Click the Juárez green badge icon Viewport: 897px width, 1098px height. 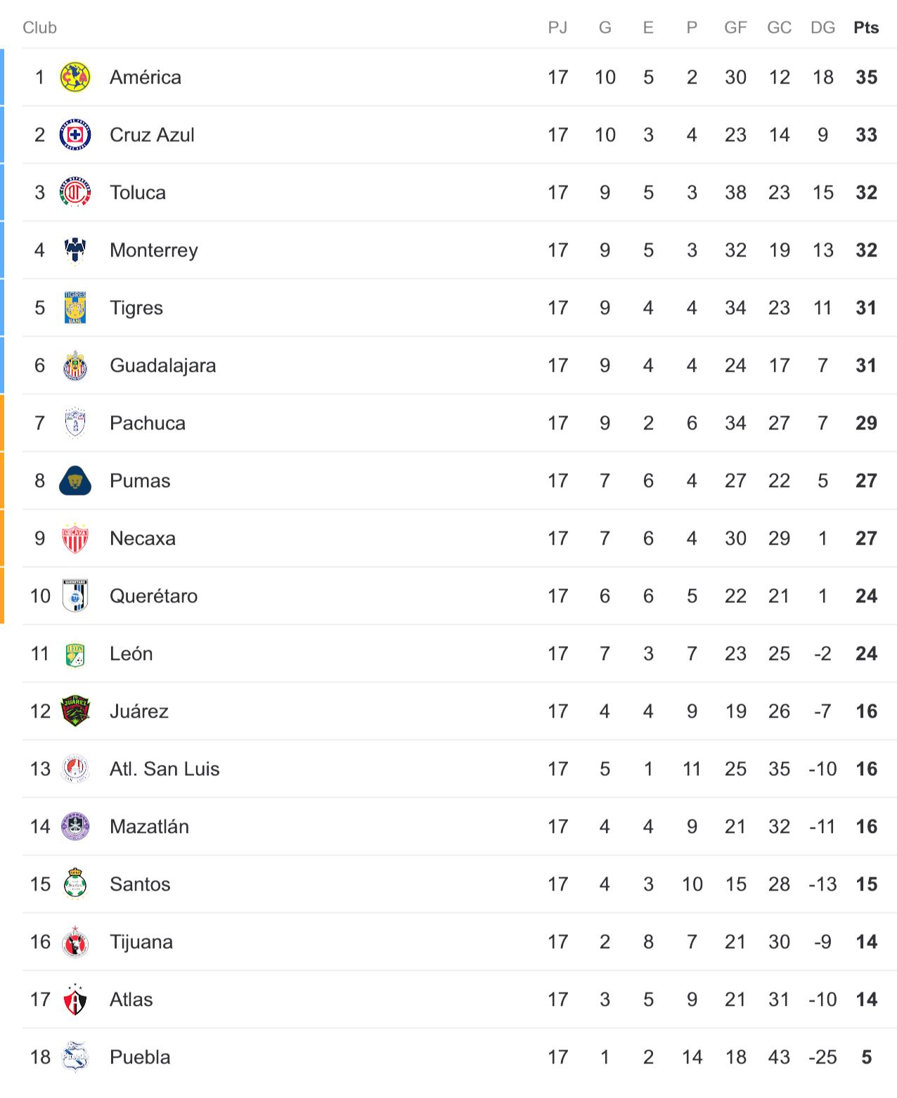75,711
